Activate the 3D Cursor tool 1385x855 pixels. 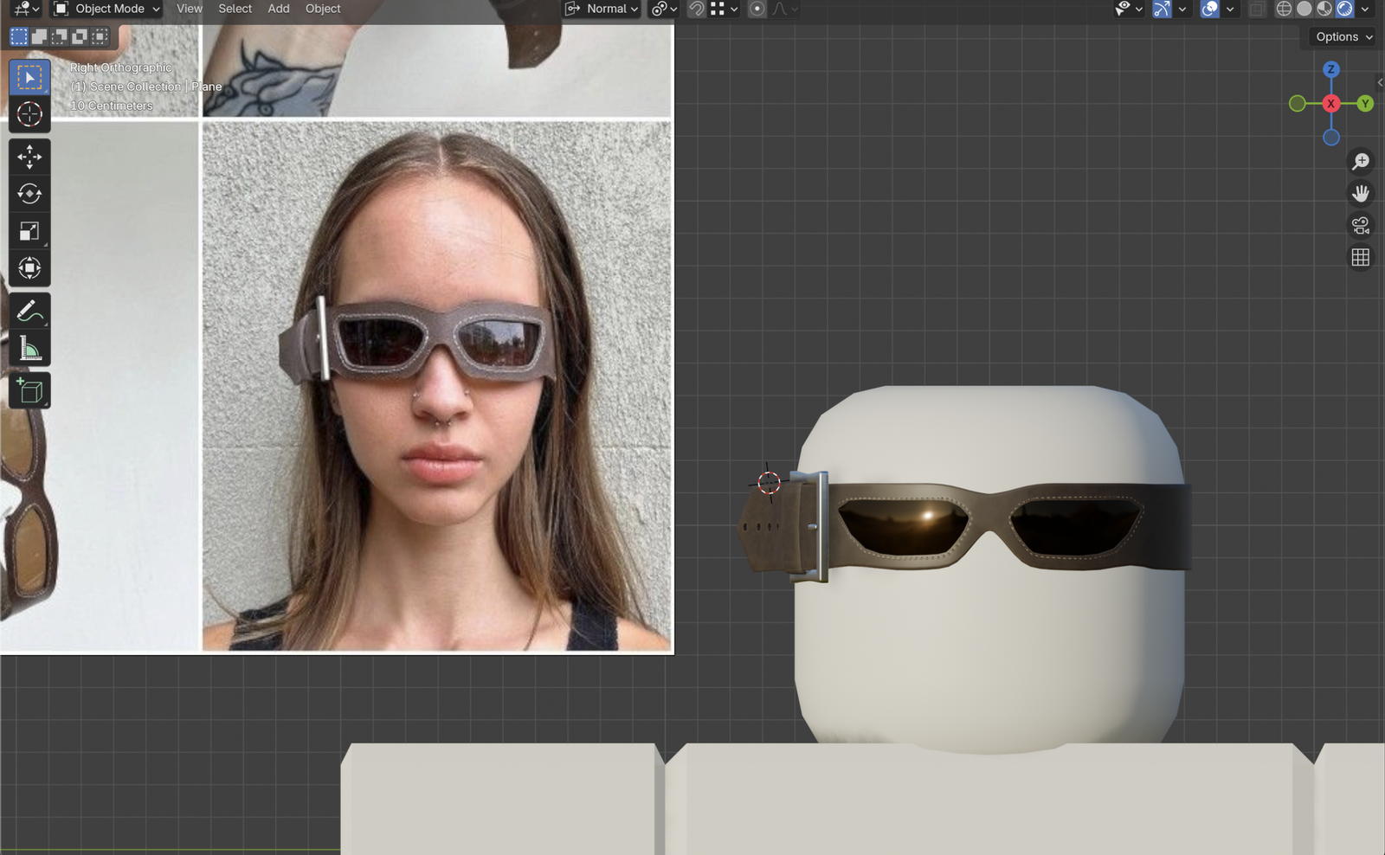click(29, 114)
